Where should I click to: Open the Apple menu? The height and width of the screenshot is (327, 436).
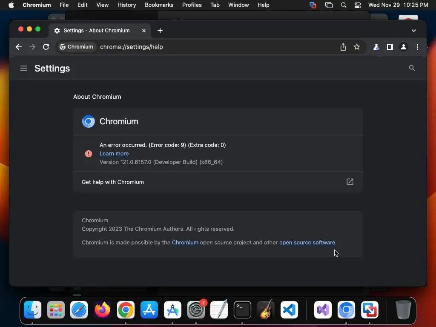click(11, 5)
